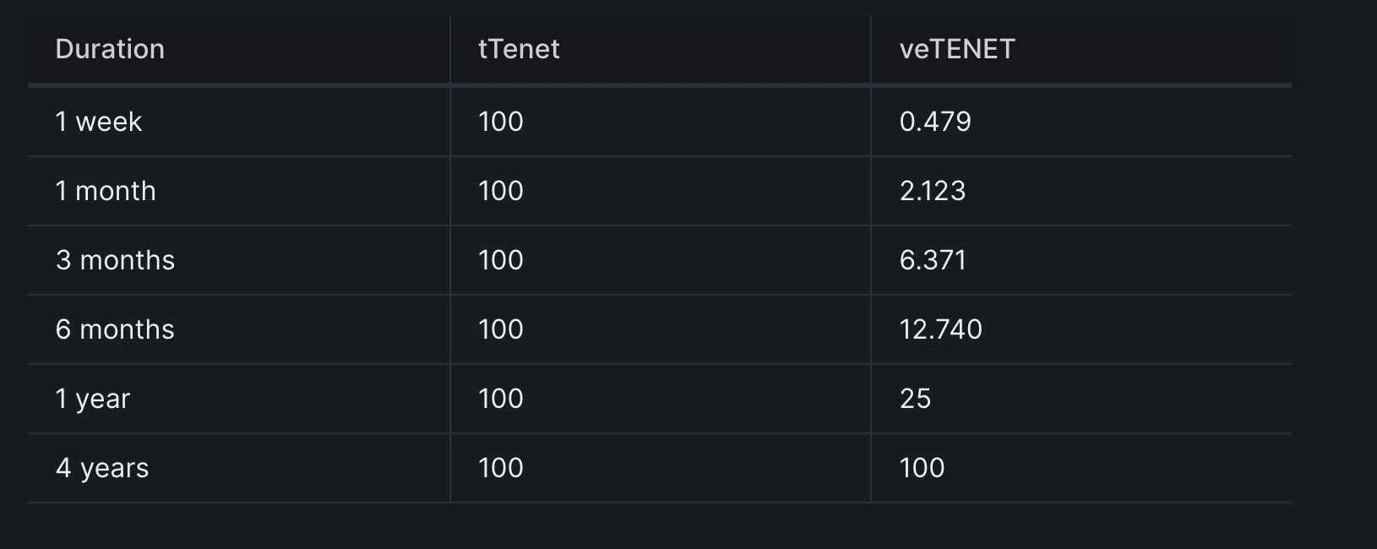Click the tTenet column header
1377x549 pixels.
click(519, 49)
